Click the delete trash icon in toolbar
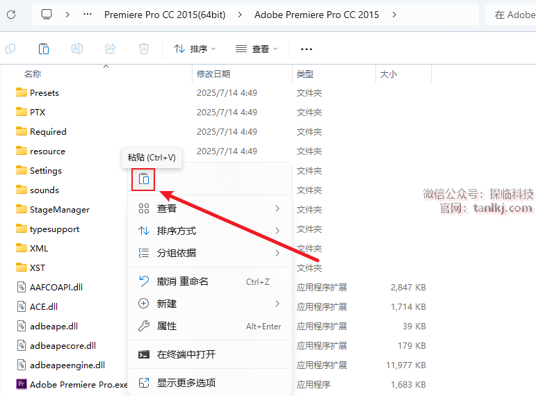 (144, 49)
